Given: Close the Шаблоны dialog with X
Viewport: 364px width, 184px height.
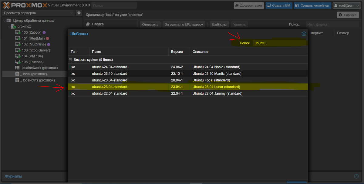Looking at the screenshot, I should click(x=304, y=34).
